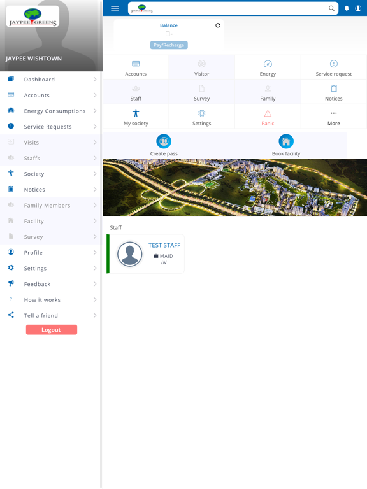367x489 pixels.
Task: Click inside the top search field
Action: point(233,8)
